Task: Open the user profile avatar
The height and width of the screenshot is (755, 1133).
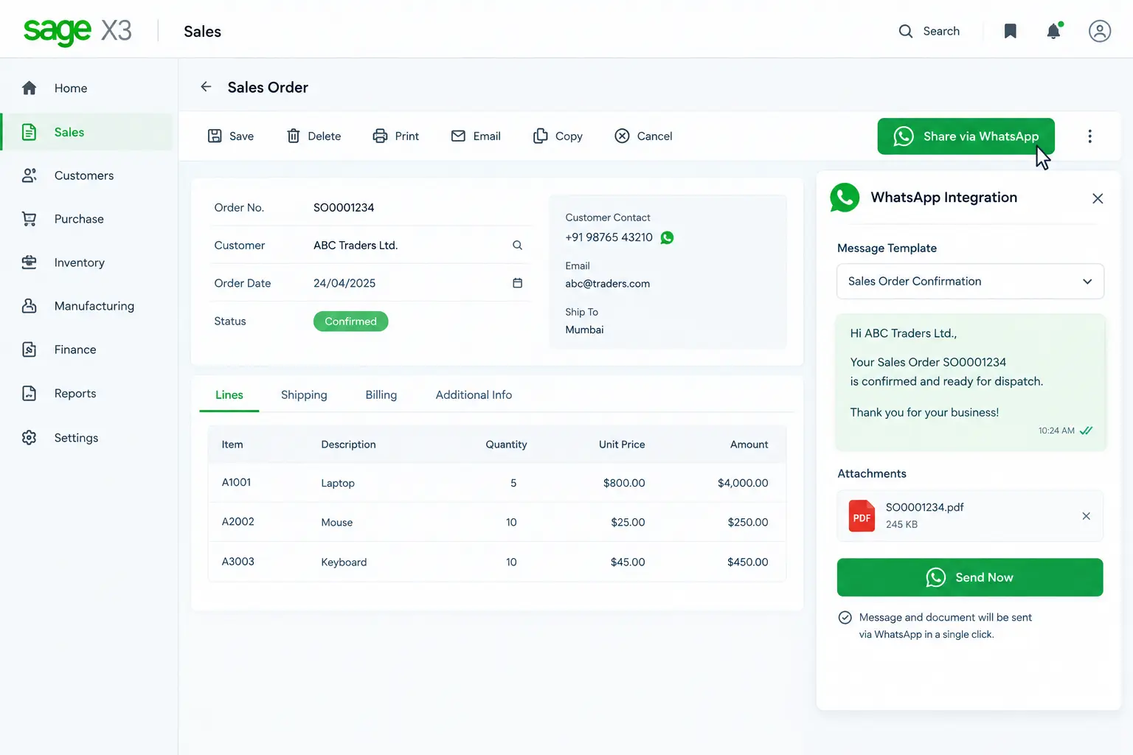Action: 1100,31
